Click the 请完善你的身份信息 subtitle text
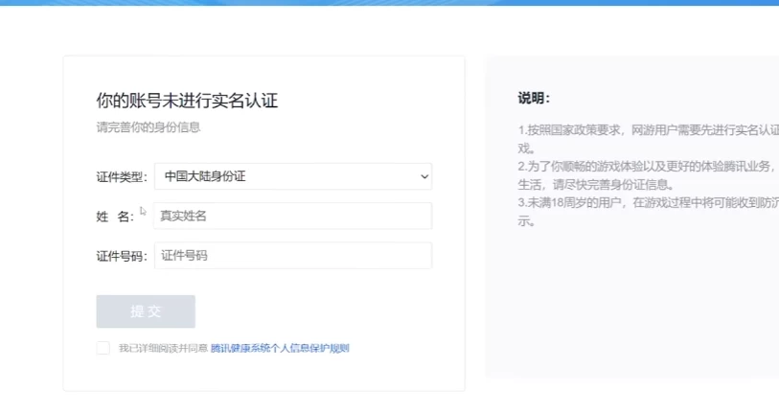The image size is (779, 413). pyautogui.click(x=149, y=126)
